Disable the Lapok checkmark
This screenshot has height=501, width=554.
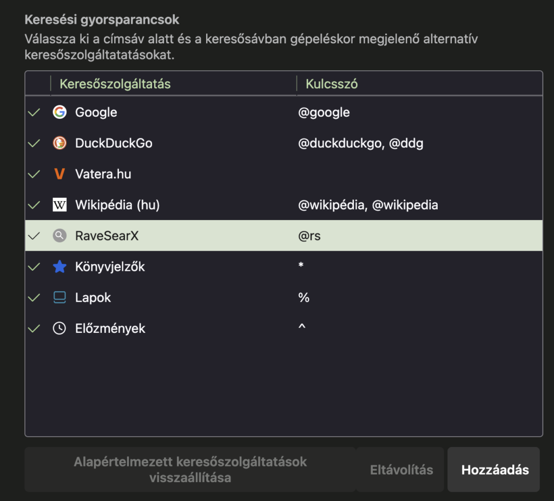pyautogui.click(x=34, y=297)
